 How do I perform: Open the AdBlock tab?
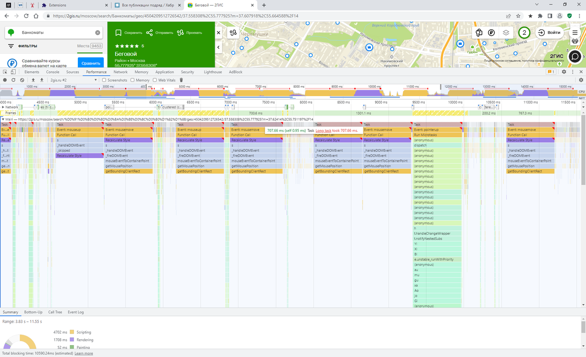point(236,72)
